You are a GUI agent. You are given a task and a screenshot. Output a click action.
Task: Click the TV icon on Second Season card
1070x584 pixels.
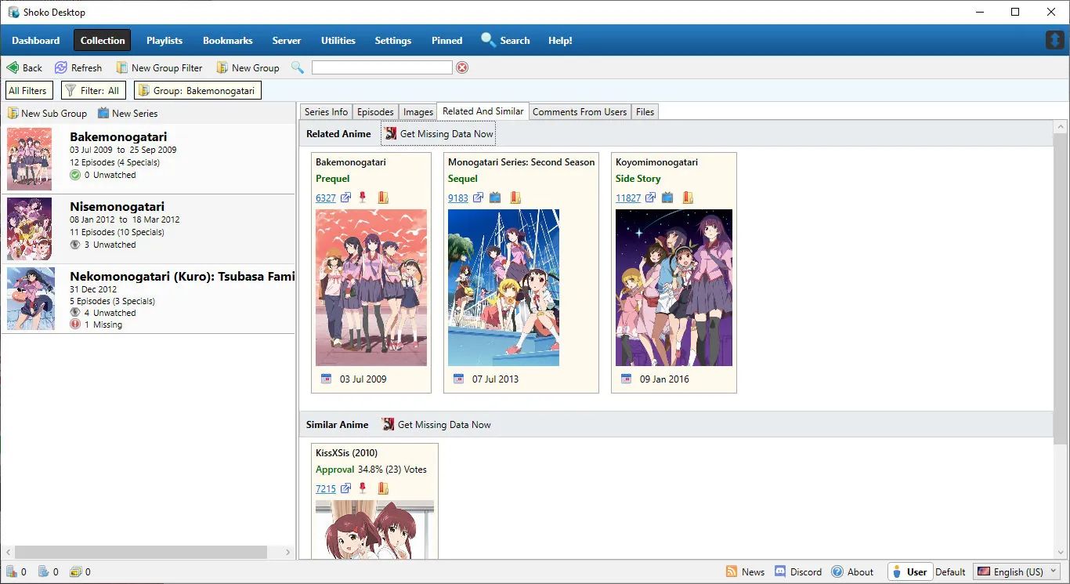click(x=495, y=198)
